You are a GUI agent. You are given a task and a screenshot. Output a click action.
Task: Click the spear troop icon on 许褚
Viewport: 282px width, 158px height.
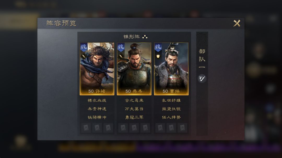coord(84,57)
